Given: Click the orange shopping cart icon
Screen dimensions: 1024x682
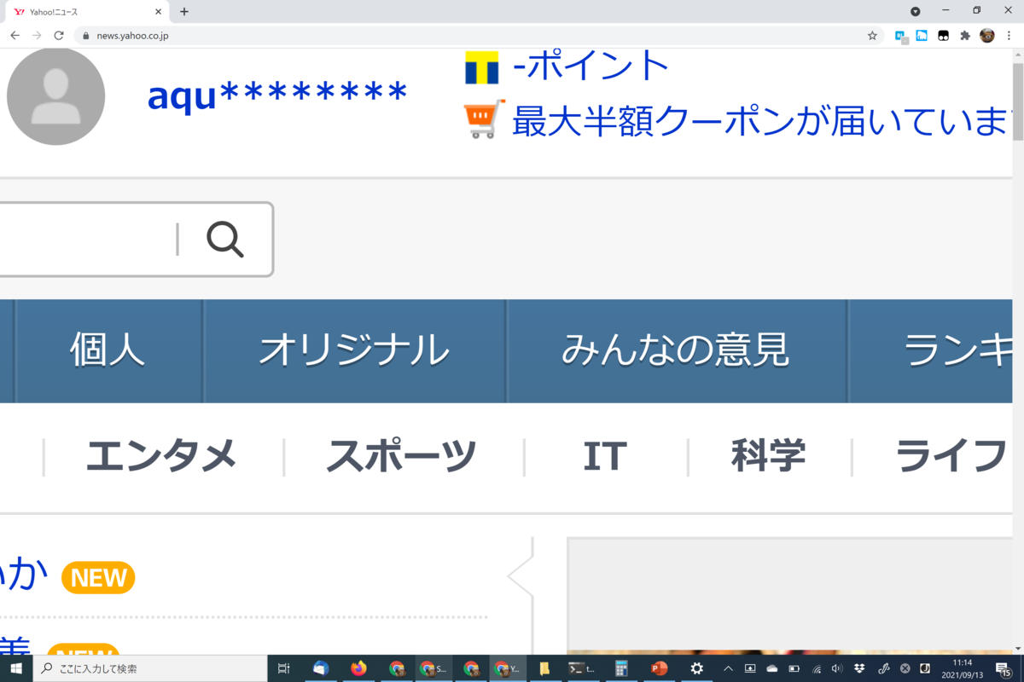Looking at the screenshot, I should (x=484, y=118).
